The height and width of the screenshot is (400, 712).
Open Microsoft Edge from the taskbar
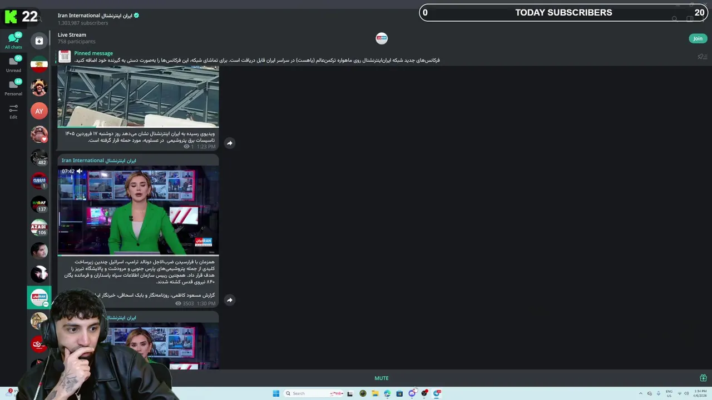(387, 393)
